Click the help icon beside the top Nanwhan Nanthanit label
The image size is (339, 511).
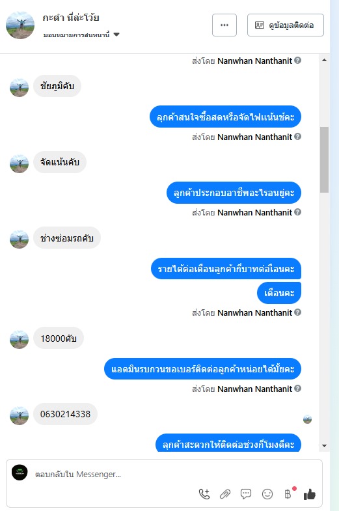tap(297, 61)
